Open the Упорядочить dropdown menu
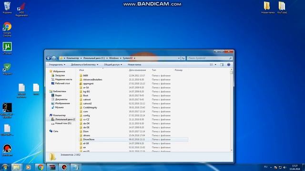305x171 pixels. point(57,65)
